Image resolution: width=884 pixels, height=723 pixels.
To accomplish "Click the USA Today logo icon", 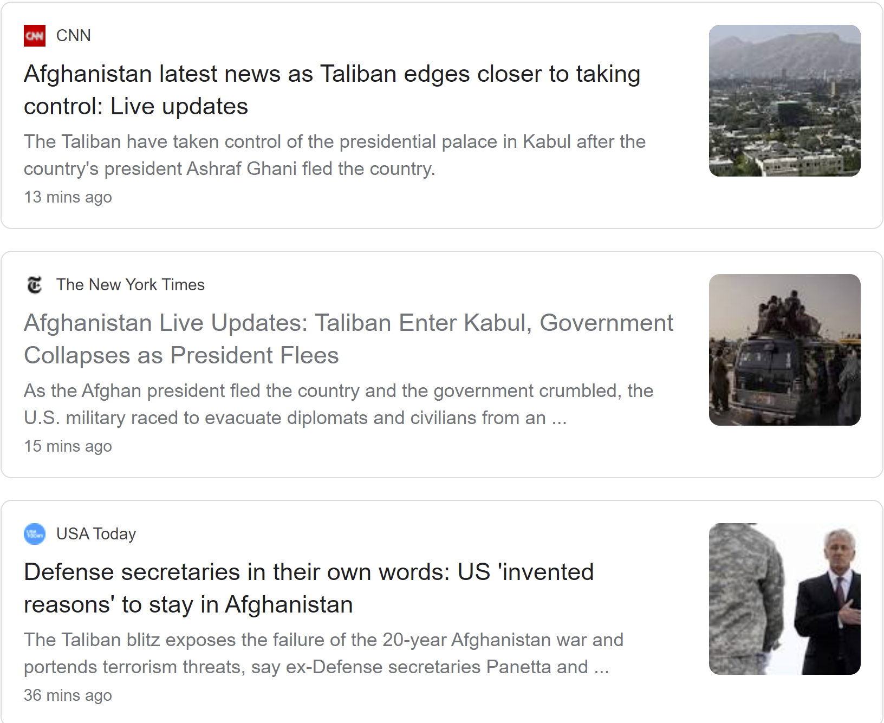I will click(35, 534).
